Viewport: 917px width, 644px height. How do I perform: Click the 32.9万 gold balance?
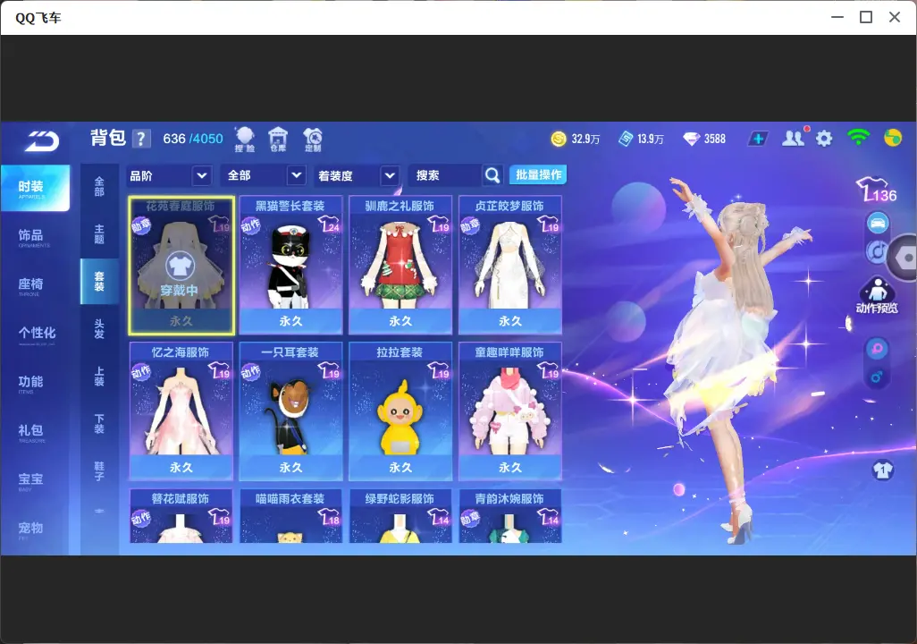point(585,140)
